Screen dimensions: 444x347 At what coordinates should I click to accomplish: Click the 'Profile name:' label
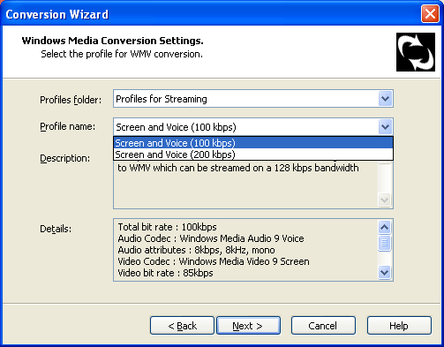click(68, 126)
